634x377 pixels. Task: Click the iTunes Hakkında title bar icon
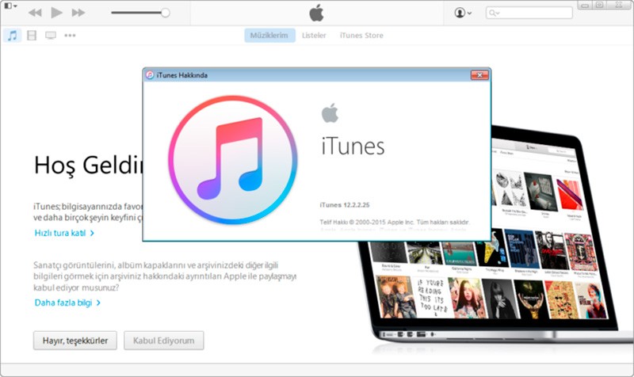point(150,75)
